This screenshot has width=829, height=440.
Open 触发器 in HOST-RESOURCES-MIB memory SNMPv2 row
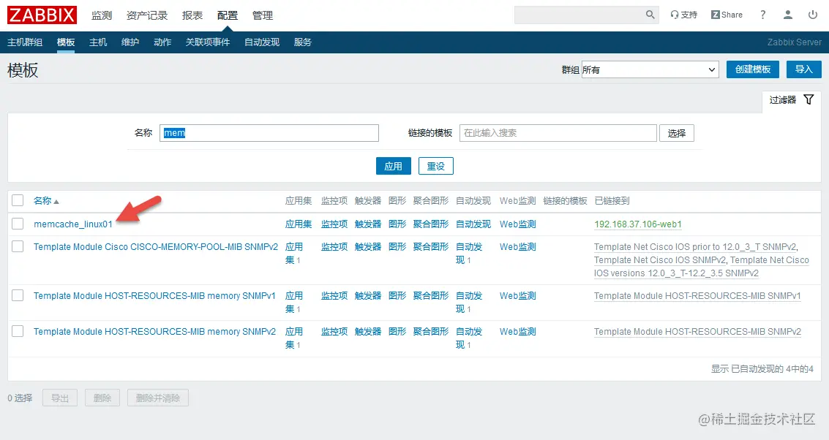tap(368, 332)
